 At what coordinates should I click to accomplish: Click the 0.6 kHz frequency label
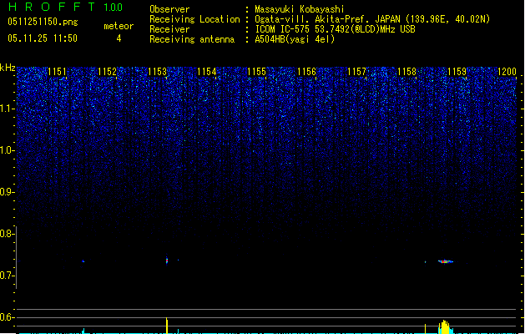pyautogui.click(x=8, y=317)
